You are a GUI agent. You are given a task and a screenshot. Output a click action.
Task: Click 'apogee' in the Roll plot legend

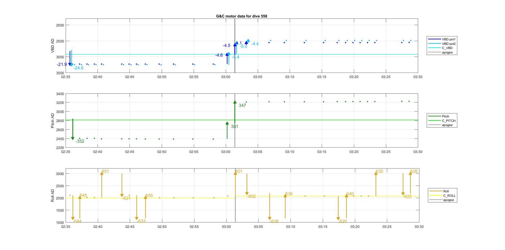(x=443, y=200)
